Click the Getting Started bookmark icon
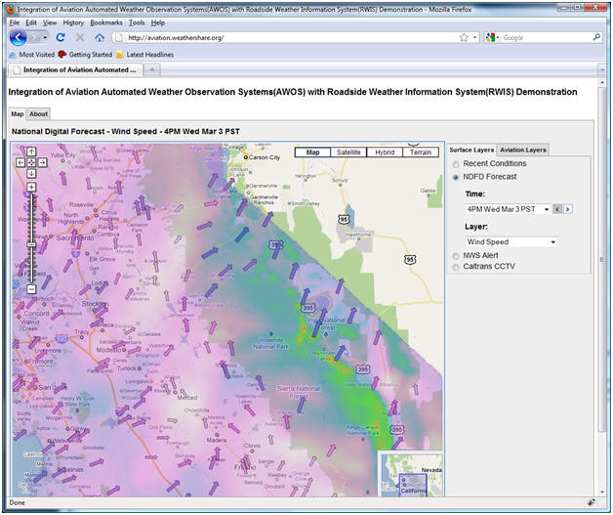613x515 pixels. pyautogui.click(x=61, y=55)
